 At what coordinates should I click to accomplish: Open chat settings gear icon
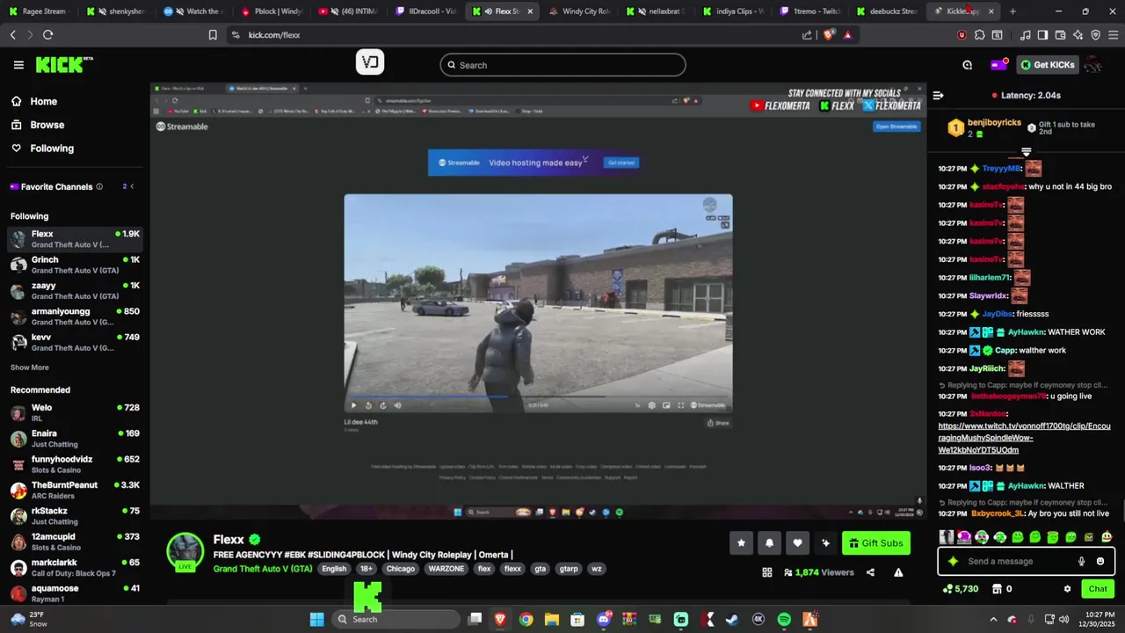click(1067, 589)
